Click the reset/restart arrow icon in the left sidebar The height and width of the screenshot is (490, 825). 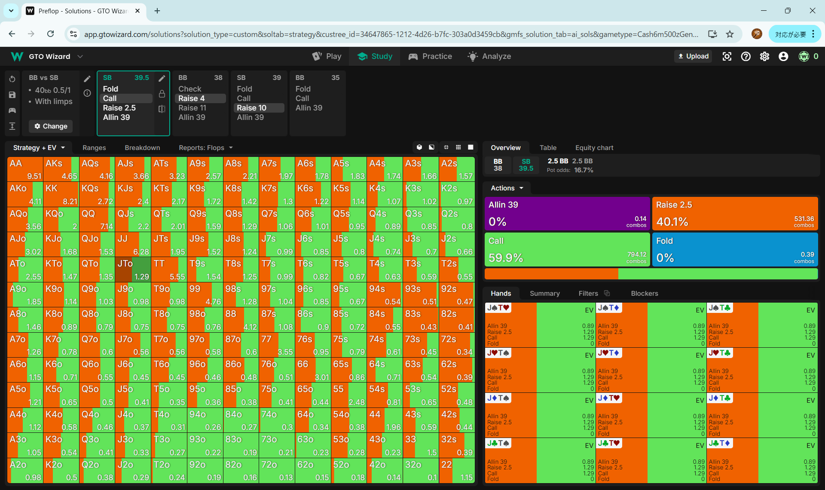[x=12, y=79]
